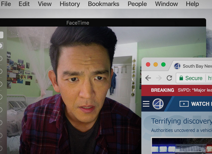Read the SVPD breaking news ticker
212x154 pixels.
tap(195, 90)
